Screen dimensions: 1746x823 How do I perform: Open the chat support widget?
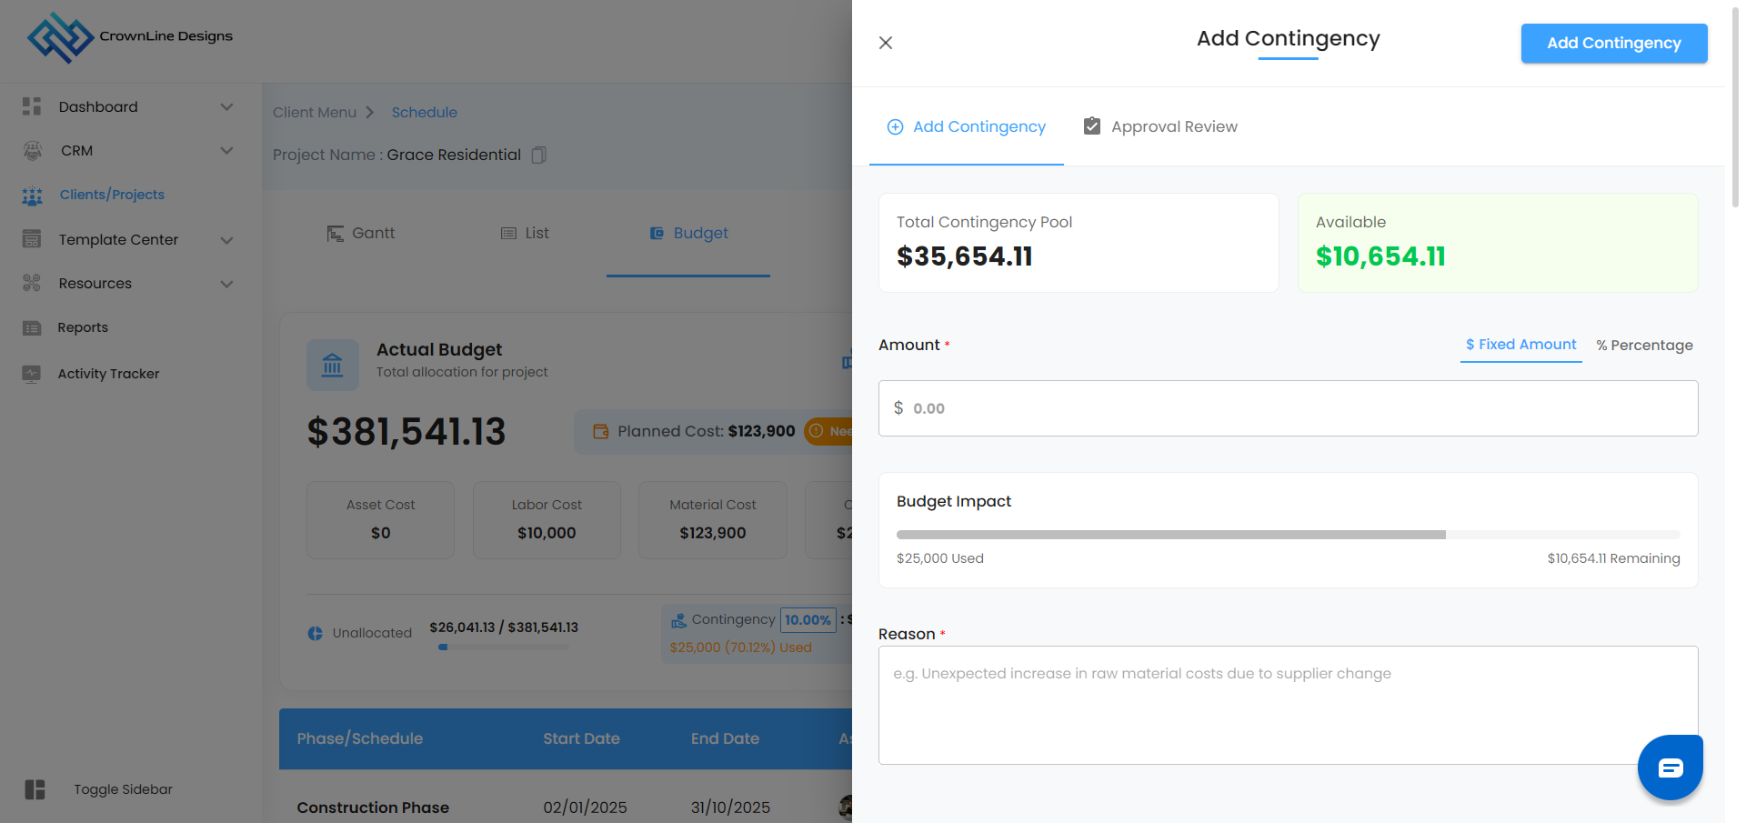click(x=1671, y=768)
